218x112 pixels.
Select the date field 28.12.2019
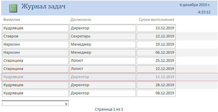click(156, 85)
